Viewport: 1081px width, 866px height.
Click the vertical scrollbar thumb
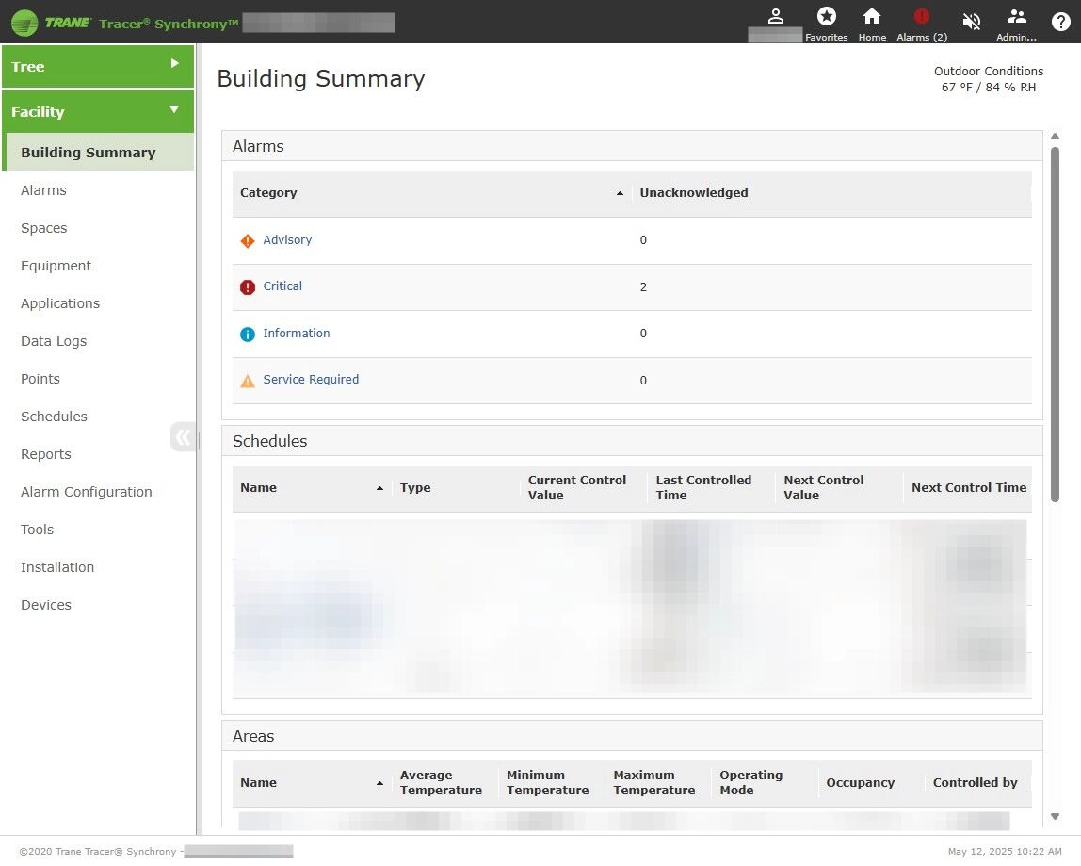click(1055, 324)
